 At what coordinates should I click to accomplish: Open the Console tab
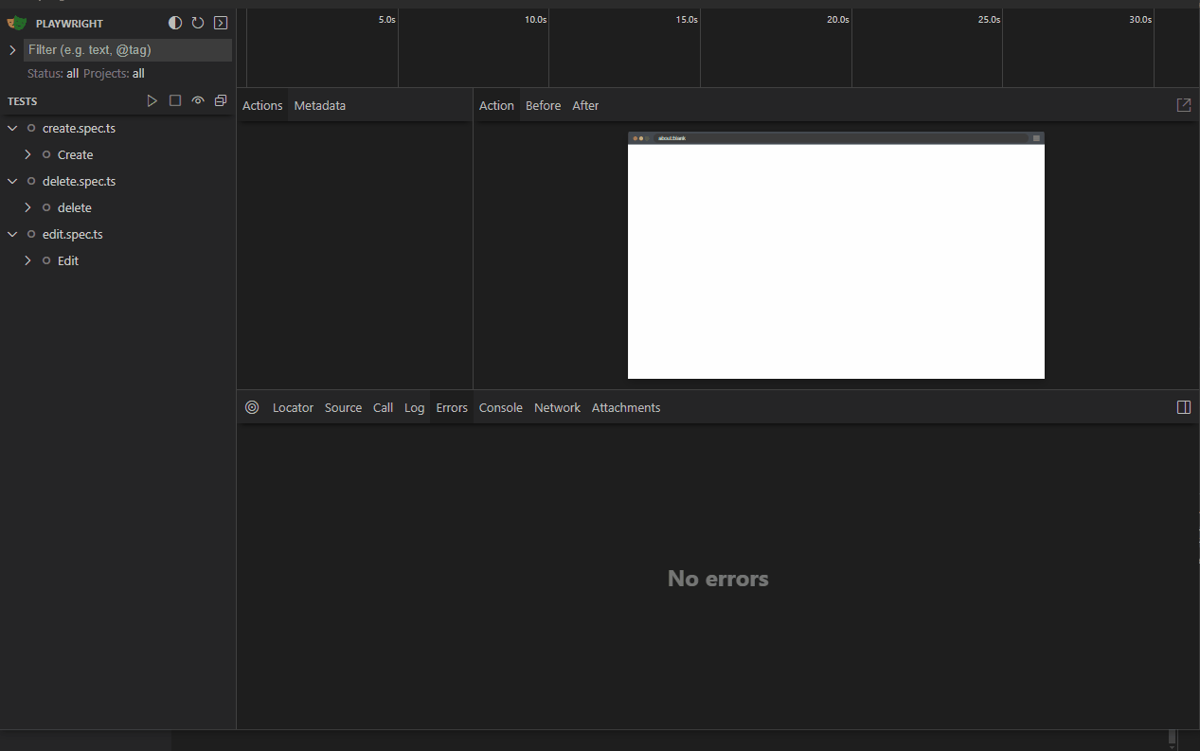coord(500,407)
